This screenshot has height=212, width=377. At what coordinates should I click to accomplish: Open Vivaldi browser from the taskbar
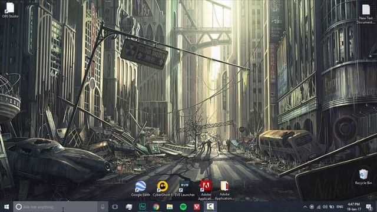(x=197, y=207)
